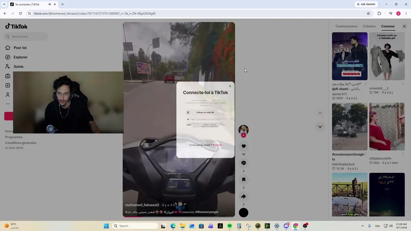Image resolution: width=411 pixels, height=231 pixels.
Task: Click the TikTok logo
Action: pos(16,26)
